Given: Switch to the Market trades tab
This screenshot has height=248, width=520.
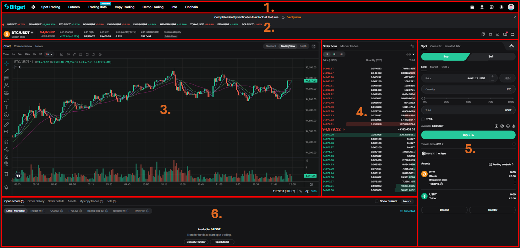Looking at the screenshot, I should point(349,46).
